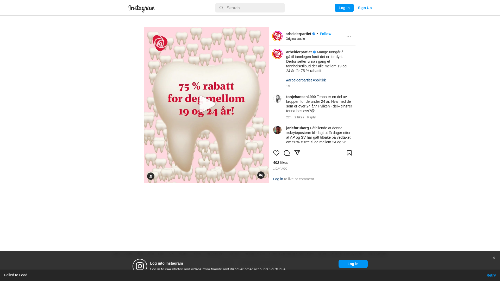Viewport: 500px width, 281px height.
Task: Unmute the video with the speaker toggle
Action: (x=261, y=175)
